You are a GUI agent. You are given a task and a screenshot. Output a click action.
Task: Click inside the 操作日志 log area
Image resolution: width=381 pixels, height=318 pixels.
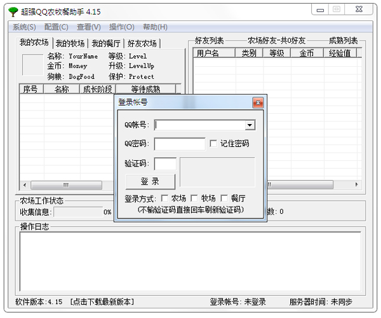point(190,261)
